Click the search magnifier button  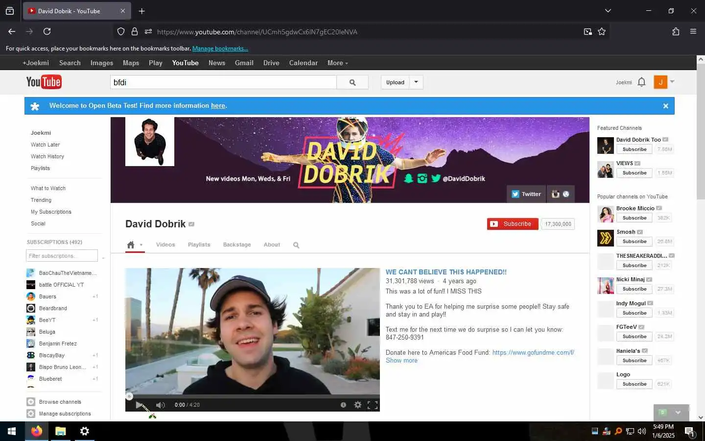pyautogui.click(x=352, y=82)
